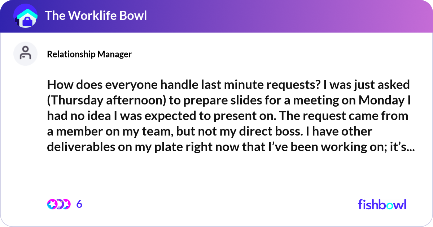Open the Relationship Manager profile label
Viewport: 433px width, 227px height.
[89, 54]
